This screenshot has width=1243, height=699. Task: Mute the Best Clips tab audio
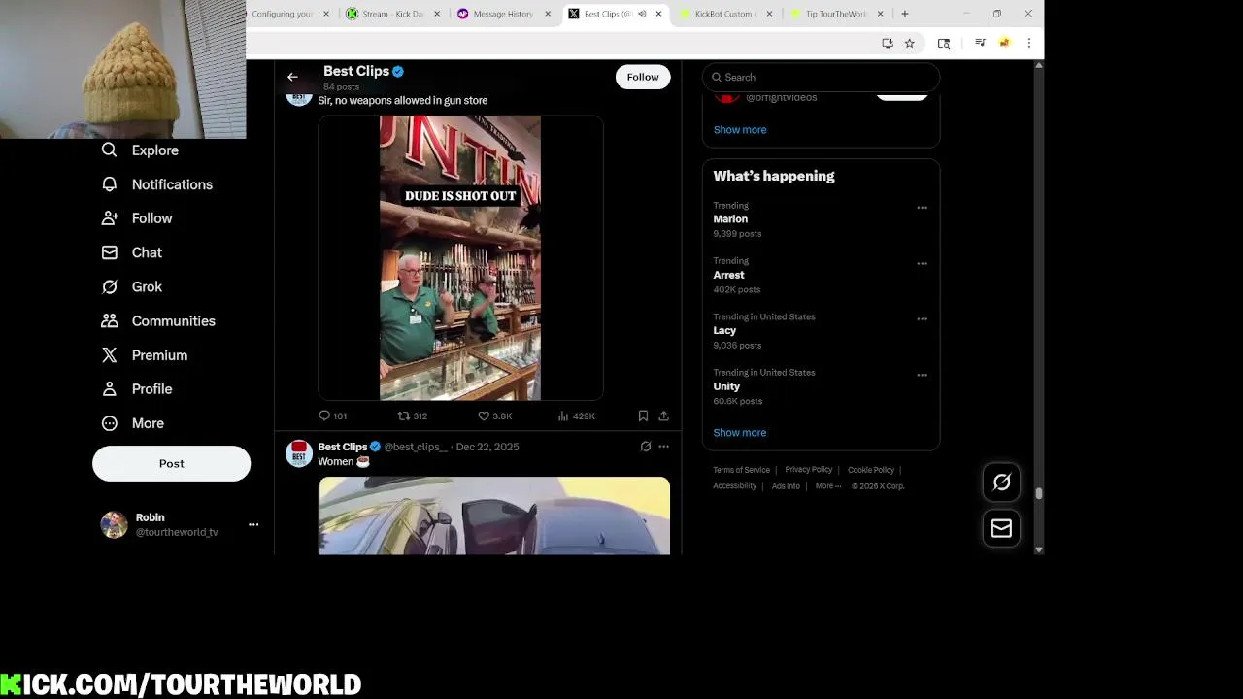[x=642, y=14]
